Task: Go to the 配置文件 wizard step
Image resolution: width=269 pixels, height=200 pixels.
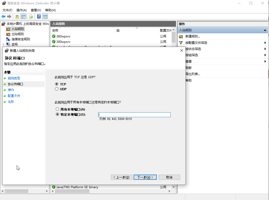Action: point(14,96)
